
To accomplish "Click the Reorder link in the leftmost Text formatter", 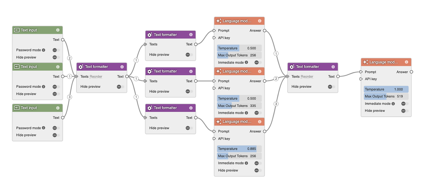I will pyautogui.click(x=96, y=77).
